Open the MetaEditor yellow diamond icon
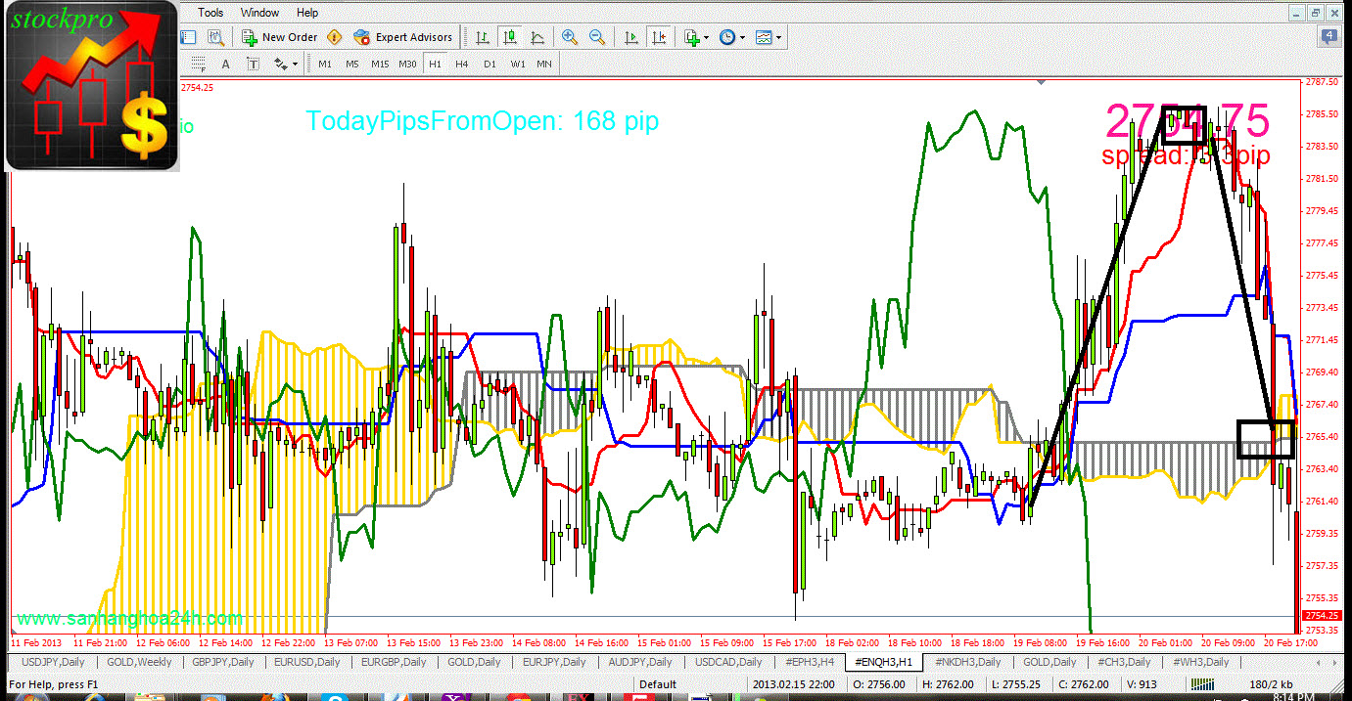 tap(335, 37)
